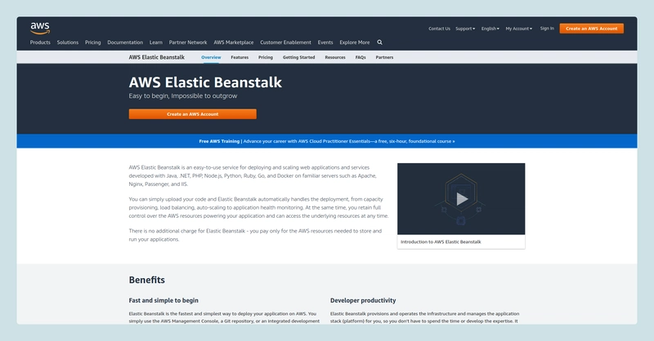Open the Getting Started tab

pyautogui.click(x=298, y=57)
